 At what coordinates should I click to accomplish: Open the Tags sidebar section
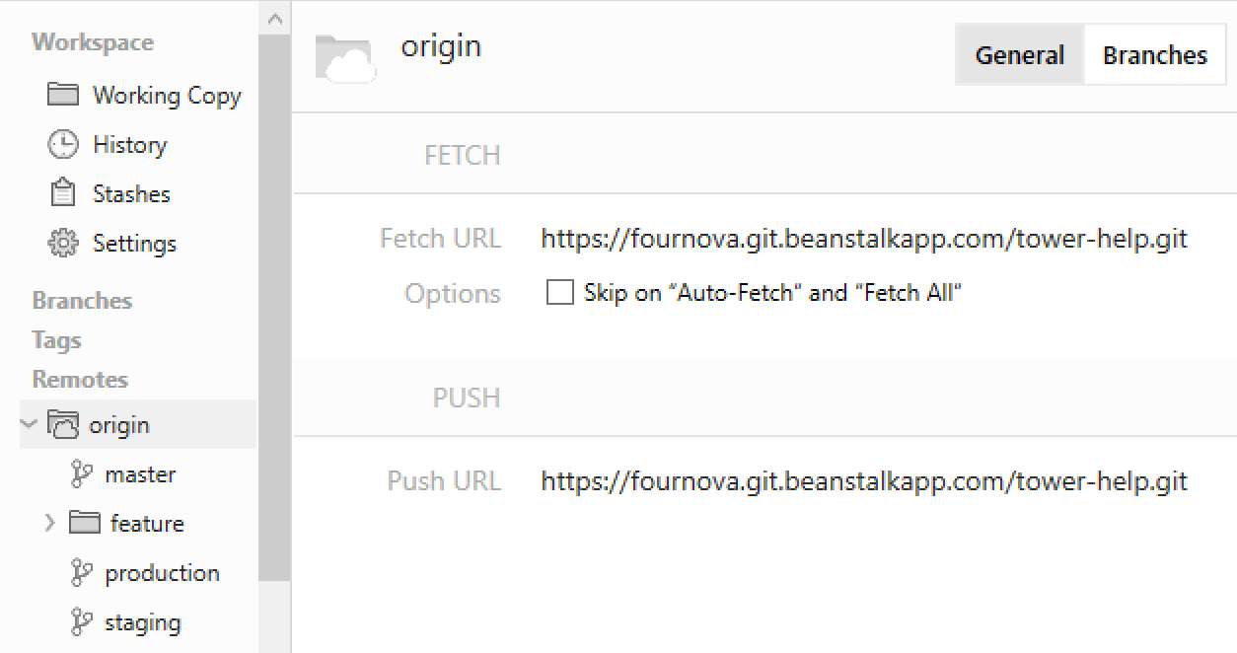(x=56, y=340)
